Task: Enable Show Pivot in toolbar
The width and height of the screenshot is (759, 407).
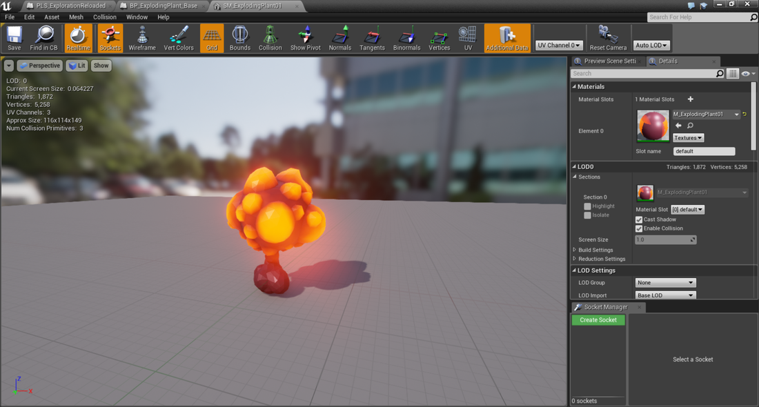Action: (x=305, y=39)
